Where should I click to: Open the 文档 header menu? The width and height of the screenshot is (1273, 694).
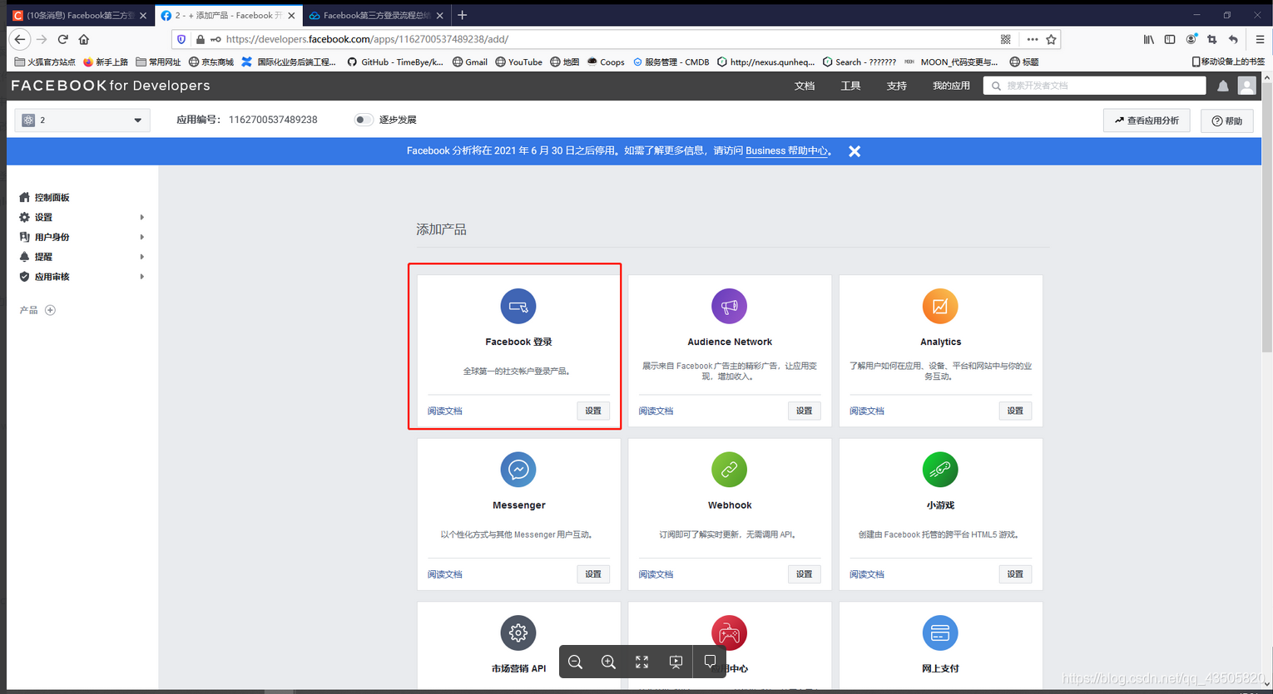pyautogui.click(x=805, y=86)
